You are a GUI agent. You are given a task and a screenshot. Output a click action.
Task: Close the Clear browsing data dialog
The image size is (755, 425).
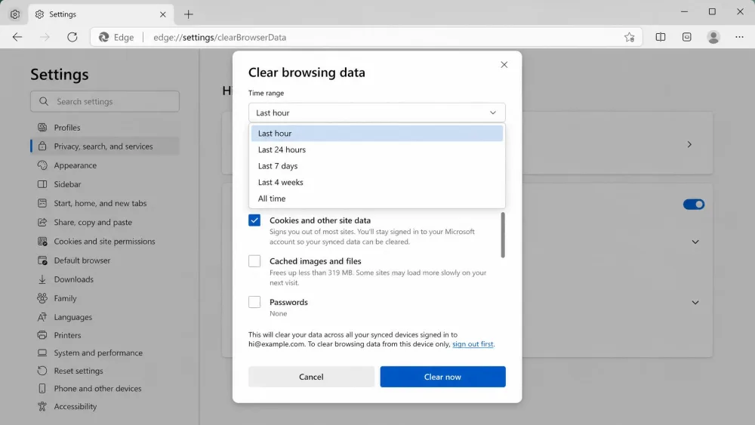504,64
